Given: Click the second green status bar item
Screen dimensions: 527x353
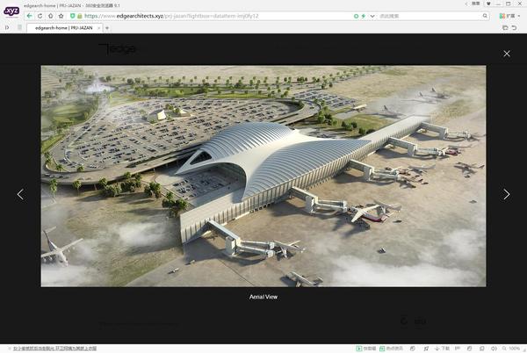Looking at the screenshot, I should pyautogui.click(x=391, y=349).
